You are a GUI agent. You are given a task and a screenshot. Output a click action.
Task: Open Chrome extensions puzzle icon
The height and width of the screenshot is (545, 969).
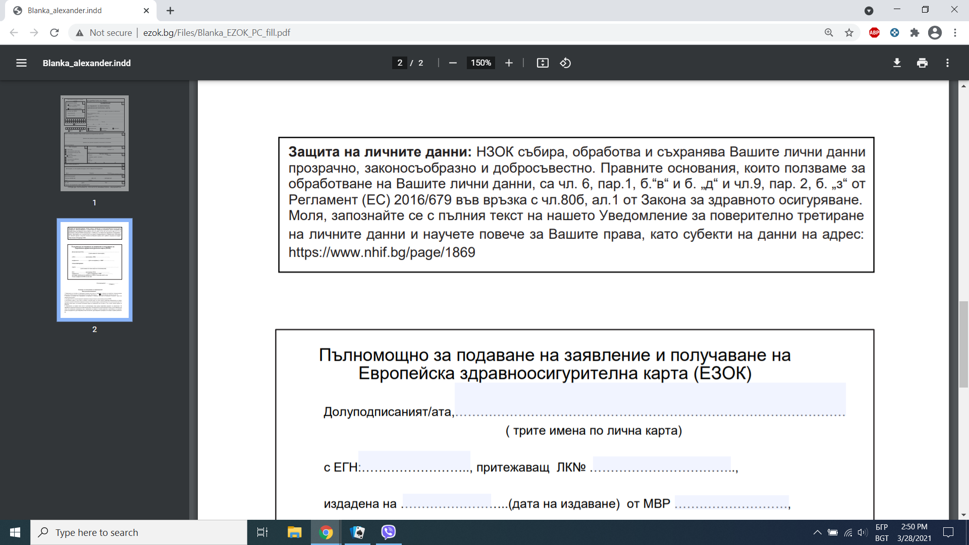tap(914, 33)
